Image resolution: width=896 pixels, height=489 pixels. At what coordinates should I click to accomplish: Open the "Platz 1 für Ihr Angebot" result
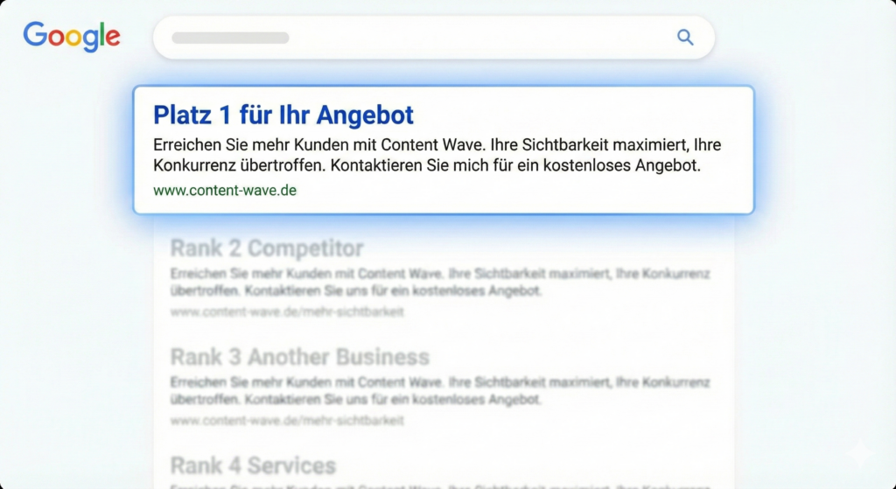coord(283,115)
